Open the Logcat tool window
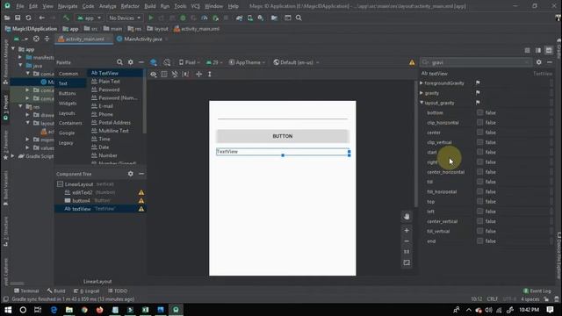This screenshot has width=562, height=316. tap(86, 291)
